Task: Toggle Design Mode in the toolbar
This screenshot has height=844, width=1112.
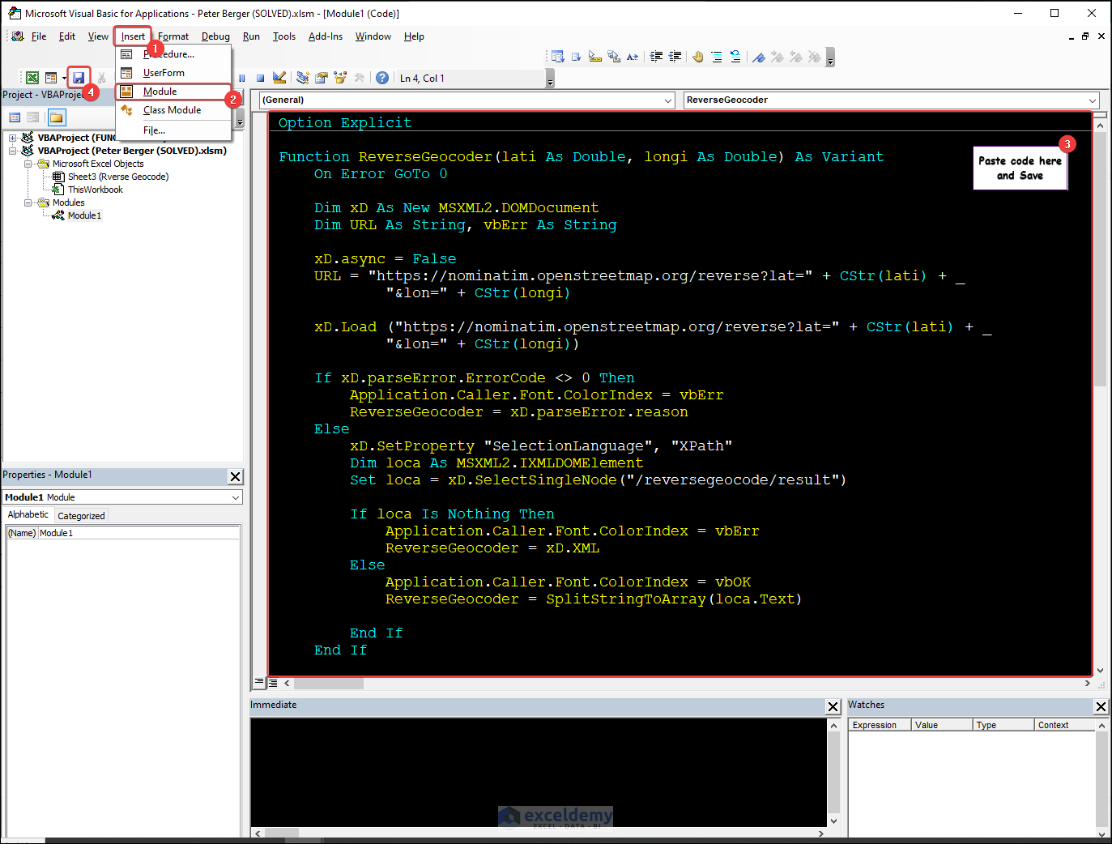Action: (279, 78)
